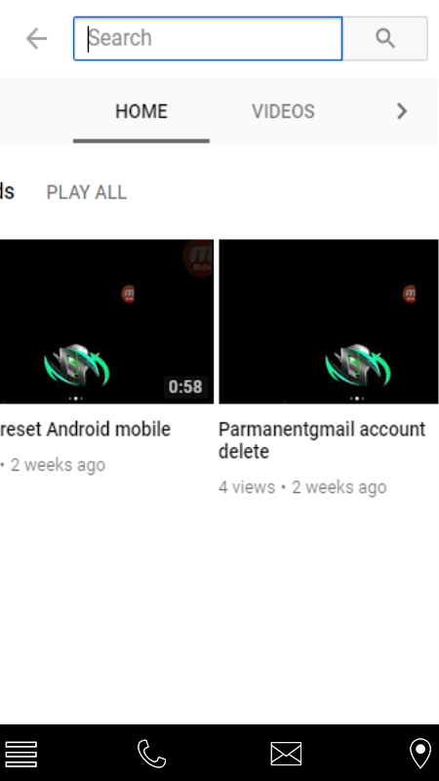Click the '4 views • 2 weeks ago' text

click(x=302, y=487)
